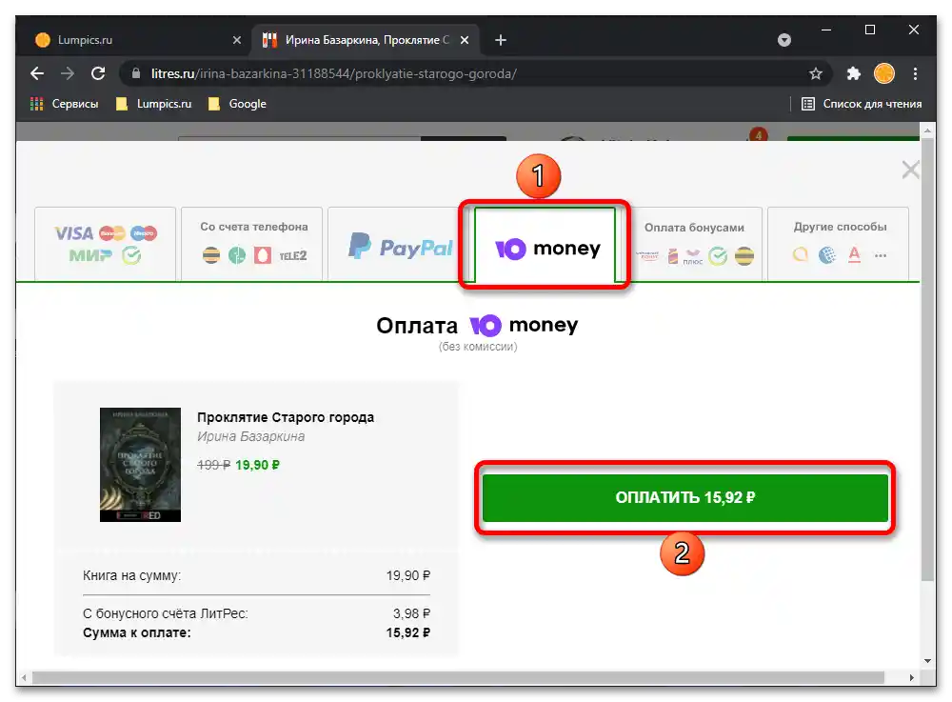Click the Beeline operator icon in phone tab
This screenshot has height=702, width=952.
pos(211,255)
